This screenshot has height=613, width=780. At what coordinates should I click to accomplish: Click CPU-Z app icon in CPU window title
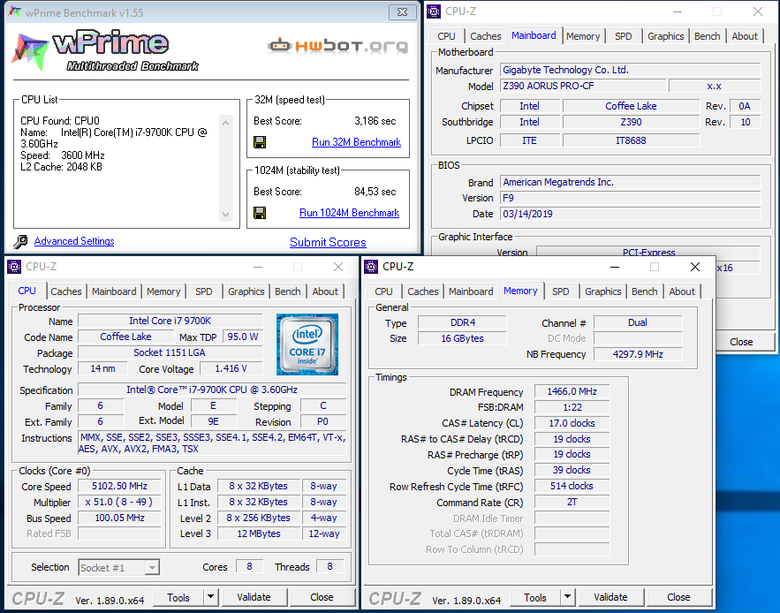click(14, 267)
